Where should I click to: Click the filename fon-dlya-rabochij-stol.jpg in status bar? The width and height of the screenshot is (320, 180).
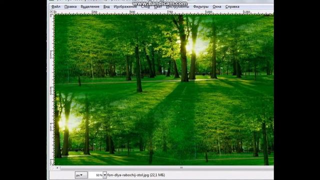point(128,175)
